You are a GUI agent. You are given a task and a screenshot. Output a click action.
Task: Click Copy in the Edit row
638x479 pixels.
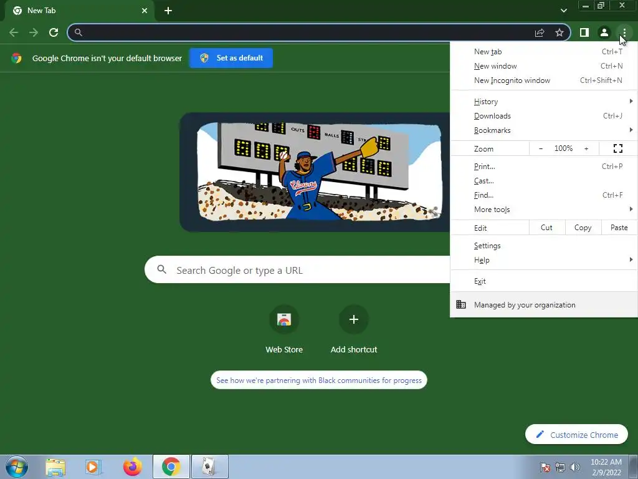(583, 228)
